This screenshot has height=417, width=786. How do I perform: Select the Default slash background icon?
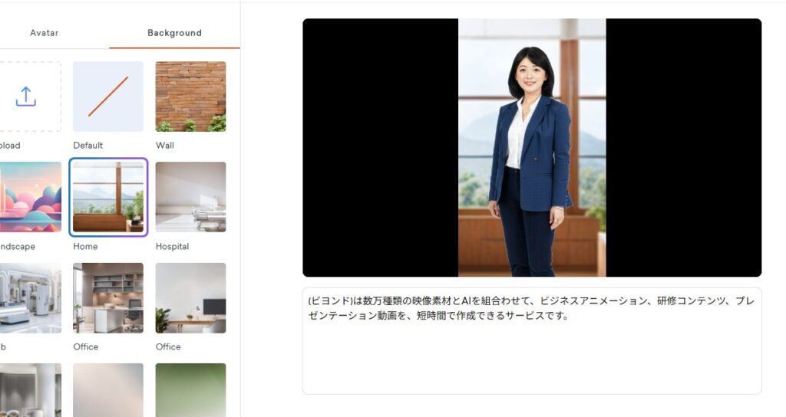coord(107,97)
